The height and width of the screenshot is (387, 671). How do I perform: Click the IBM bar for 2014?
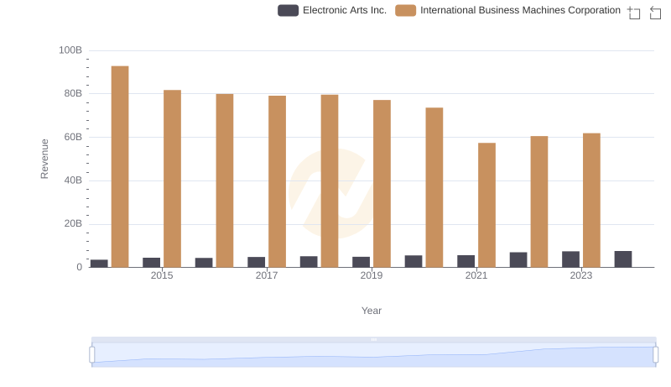pos(120,166)
